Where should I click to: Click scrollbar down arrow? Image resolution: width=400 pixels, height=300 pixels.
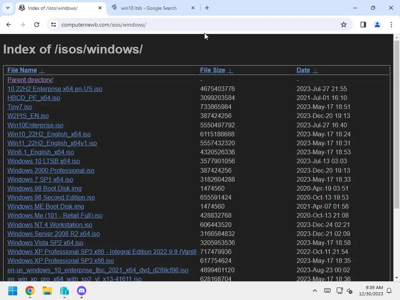(396, 278)
